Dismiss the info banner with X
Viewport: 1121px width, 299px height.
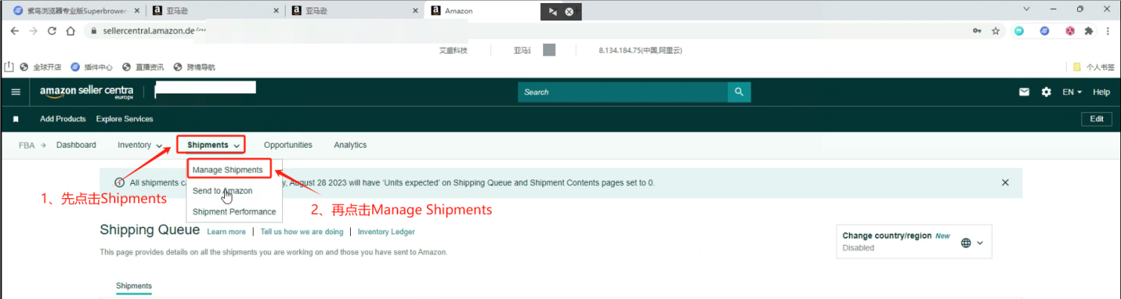(1005, 182)
